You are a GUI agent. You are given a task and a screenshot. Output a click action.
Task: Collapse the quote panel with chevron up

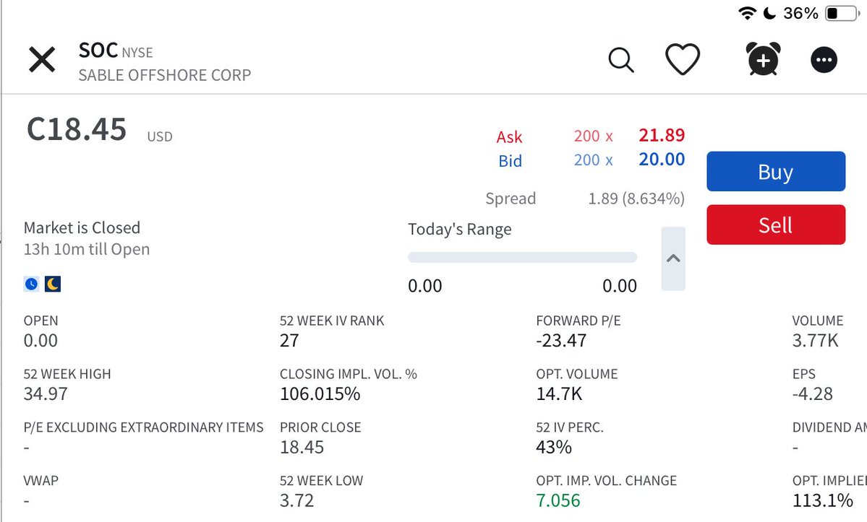coord(673,258)
